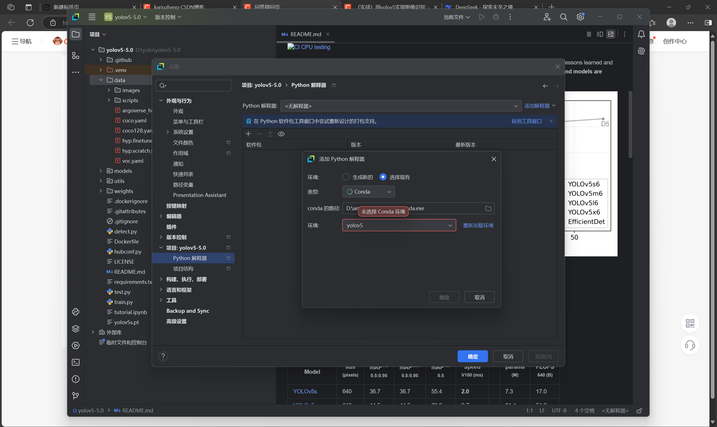Open the Terminal tool window icon
This screenshot has width=717, height=427.
coord(76,362)
